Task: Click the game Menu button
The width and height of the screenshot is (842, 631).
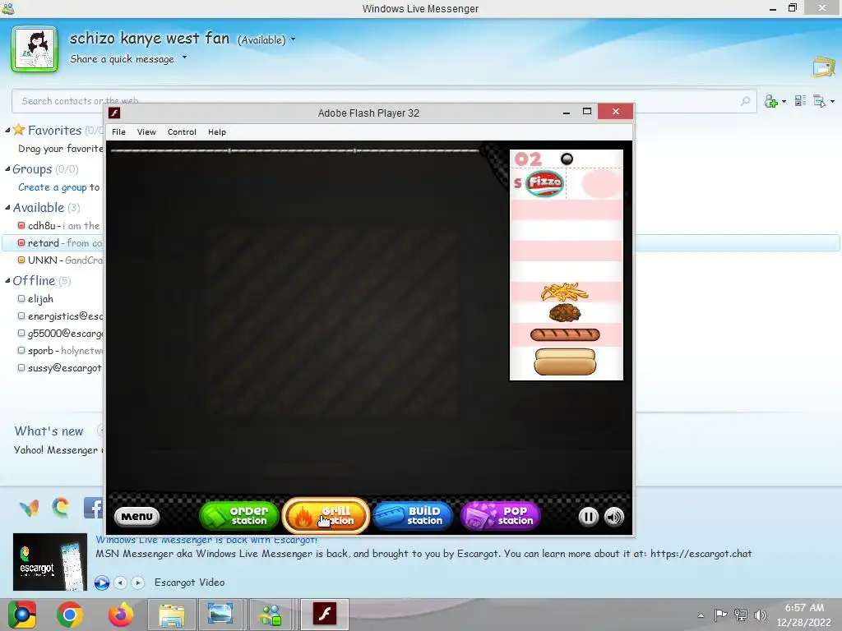Action: (137, 516)
